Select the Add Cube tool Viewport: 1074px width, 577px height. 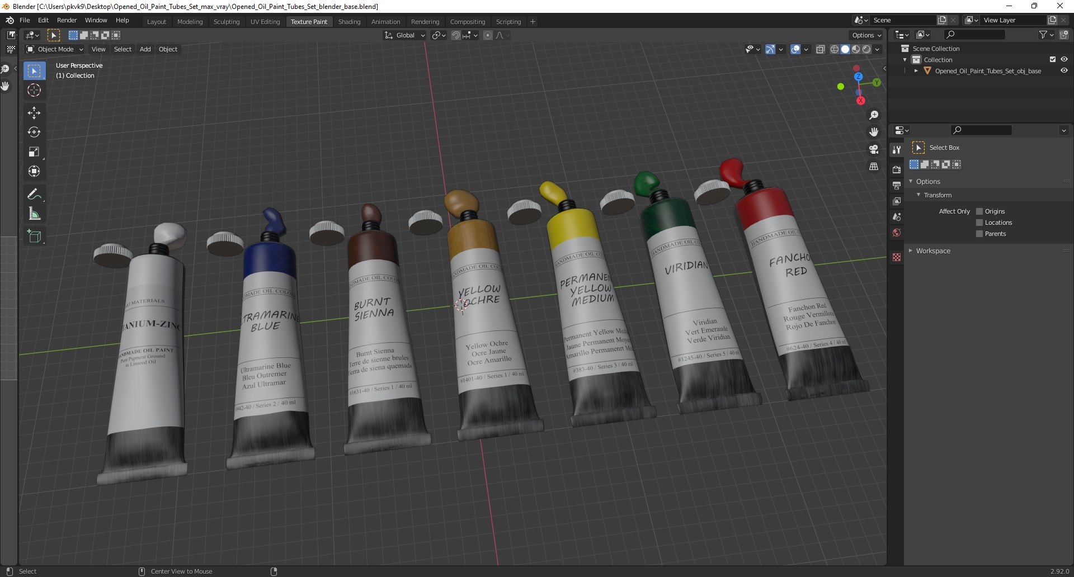[x=34, y=237]
